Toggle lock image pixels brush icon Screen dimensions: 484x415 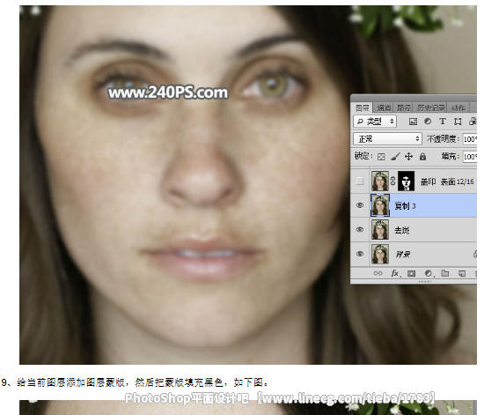point(395,157)
